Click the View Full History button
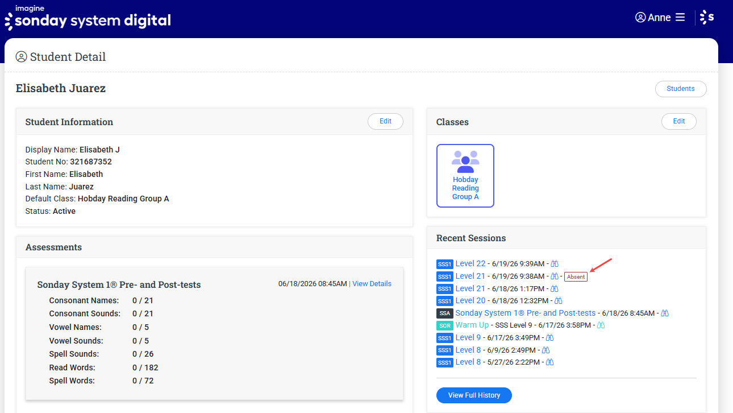The width and height of the screenshot is (733, 413). coord(474,395)
